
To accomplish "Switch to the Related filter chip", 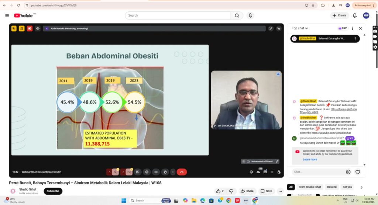I will point(331,187).
